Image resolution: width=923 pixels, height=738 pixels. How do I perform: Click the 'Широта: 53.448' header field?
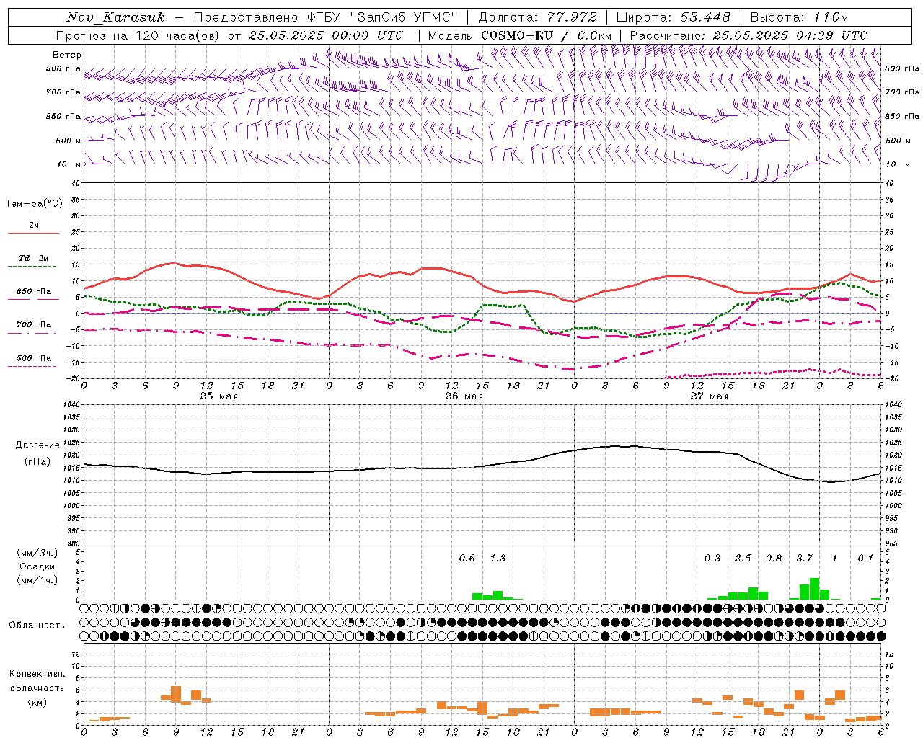[674, 17]
